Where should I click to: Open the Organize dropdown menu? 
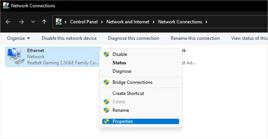(x=18, y=38)
